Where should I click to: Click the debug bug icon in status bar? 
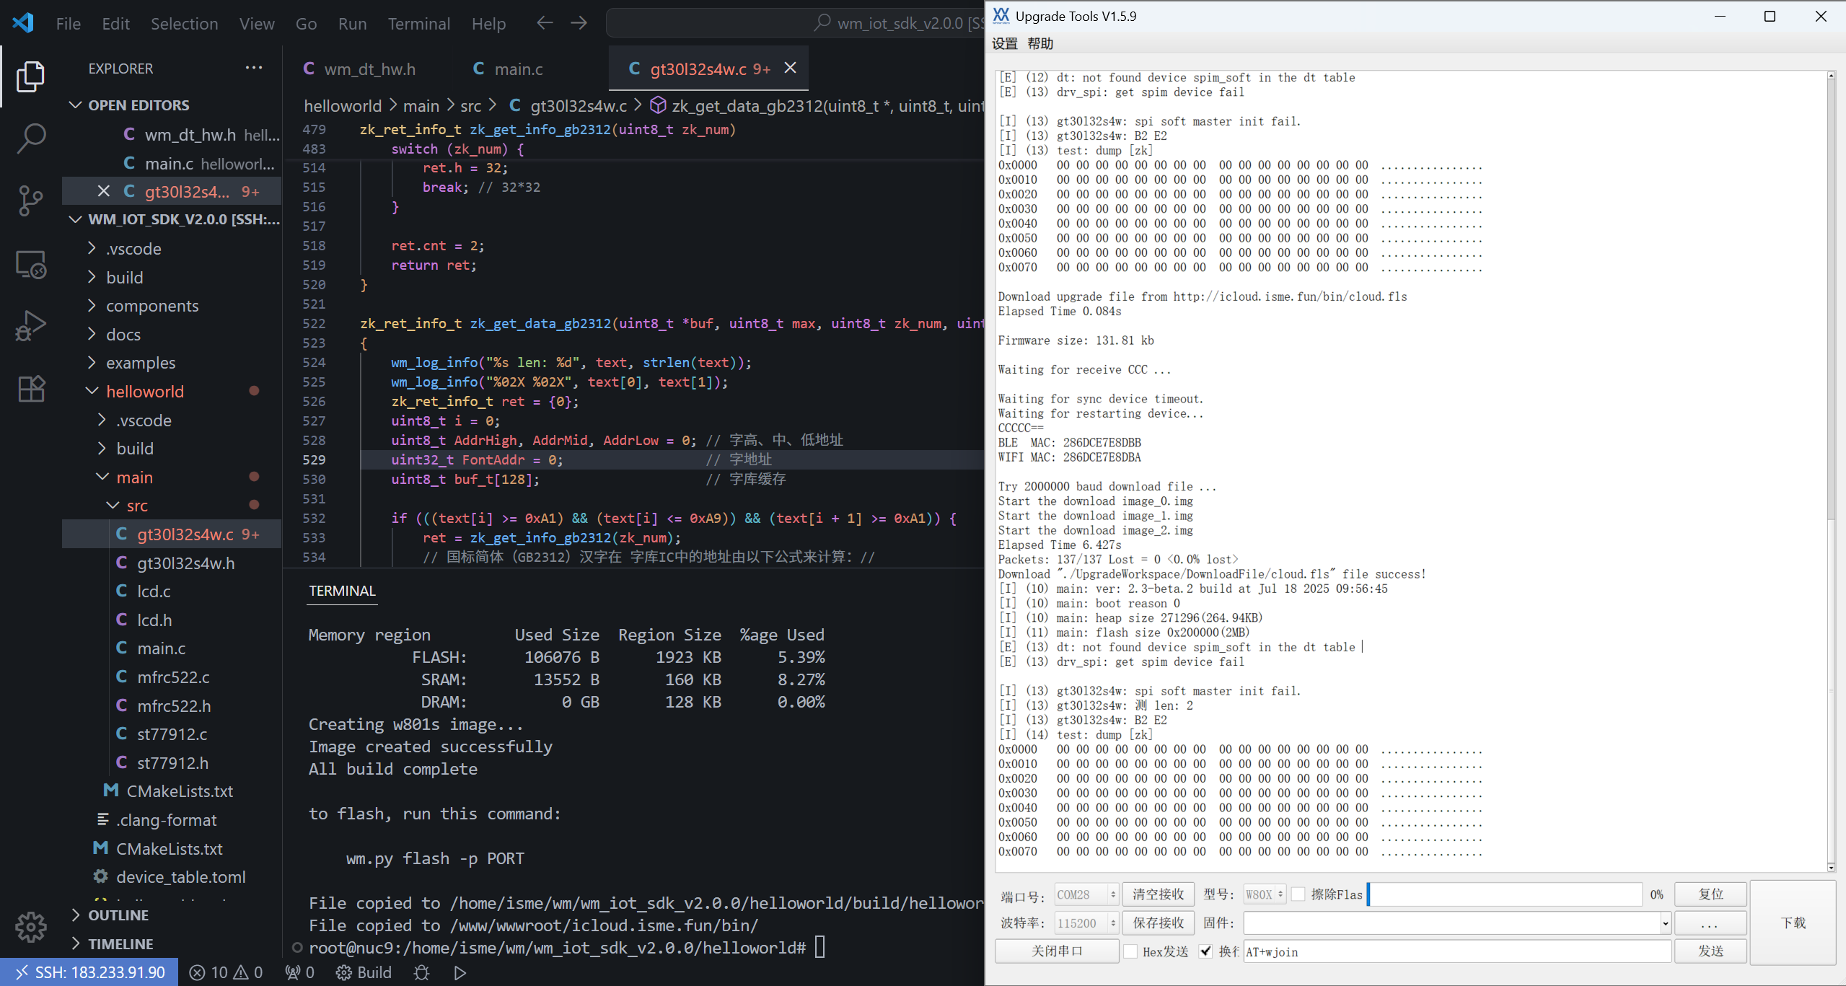click(x=422, y=972)
